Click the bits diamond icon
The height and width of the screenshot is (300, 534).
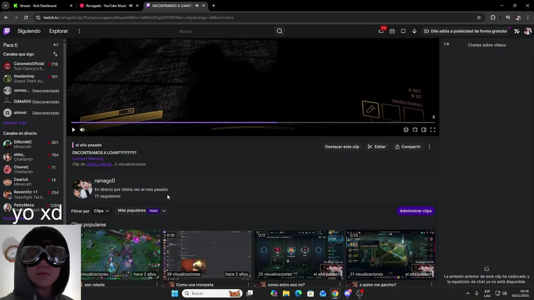pos(414,31)
